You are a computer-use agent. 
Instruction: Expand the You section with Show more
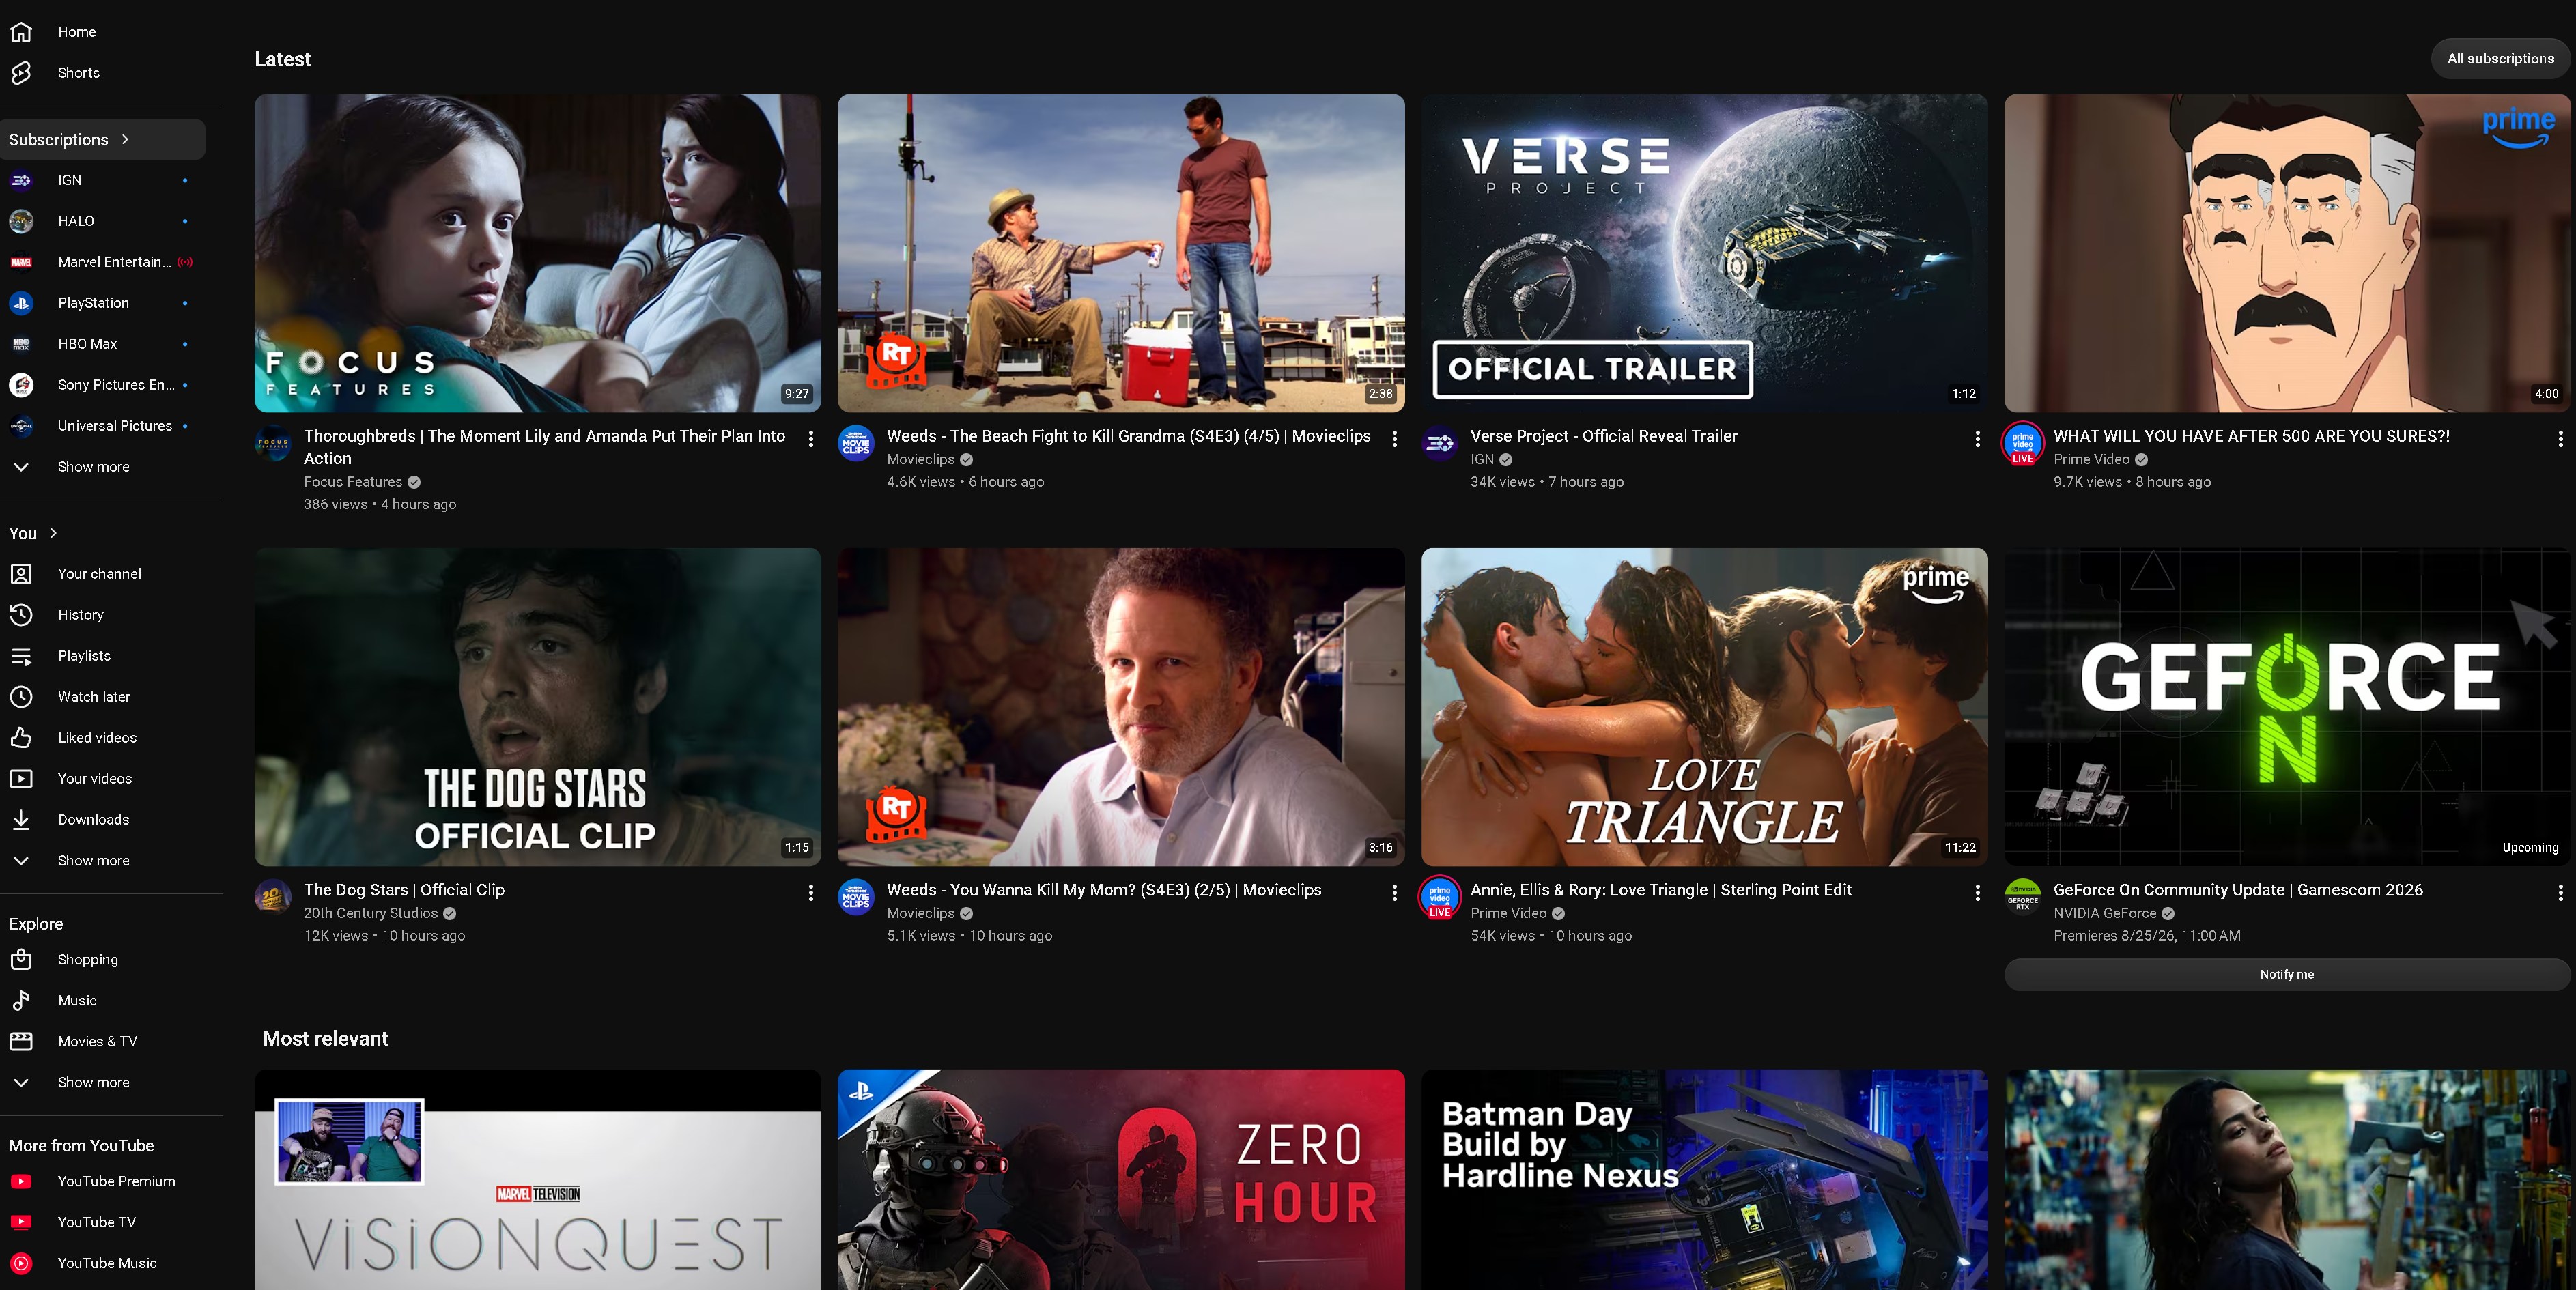click(x=94, y=861)
